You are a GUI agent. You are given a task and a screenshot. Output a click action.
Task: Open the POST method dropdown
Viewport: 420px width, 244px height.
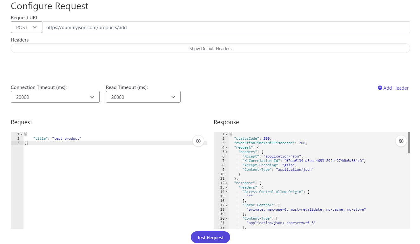pyautogui.click(x=27, y=27)
